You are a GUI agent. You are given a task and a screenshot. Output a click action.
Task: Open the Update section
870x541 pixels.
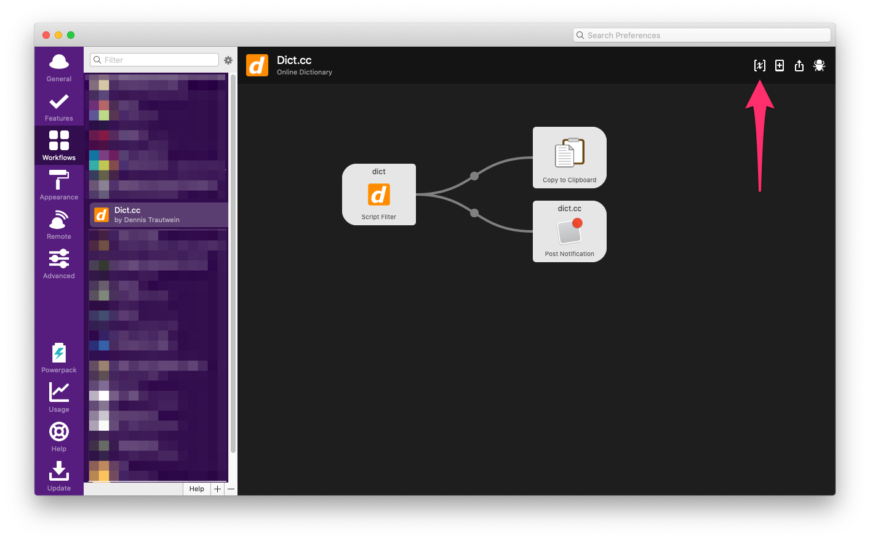click(x=59, y=476)
